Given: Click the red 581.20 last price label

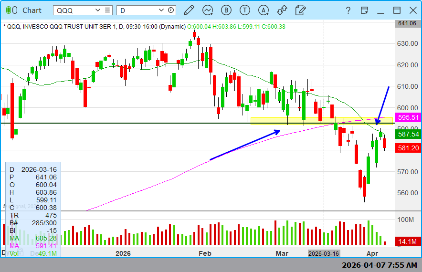Looking at the screenshot, I should [x=408, y=148].
